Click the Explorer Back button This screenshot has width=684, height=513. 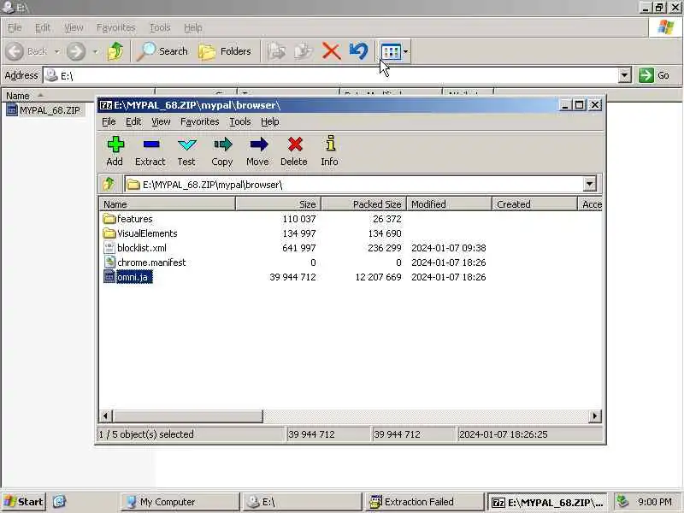(27, 51)
